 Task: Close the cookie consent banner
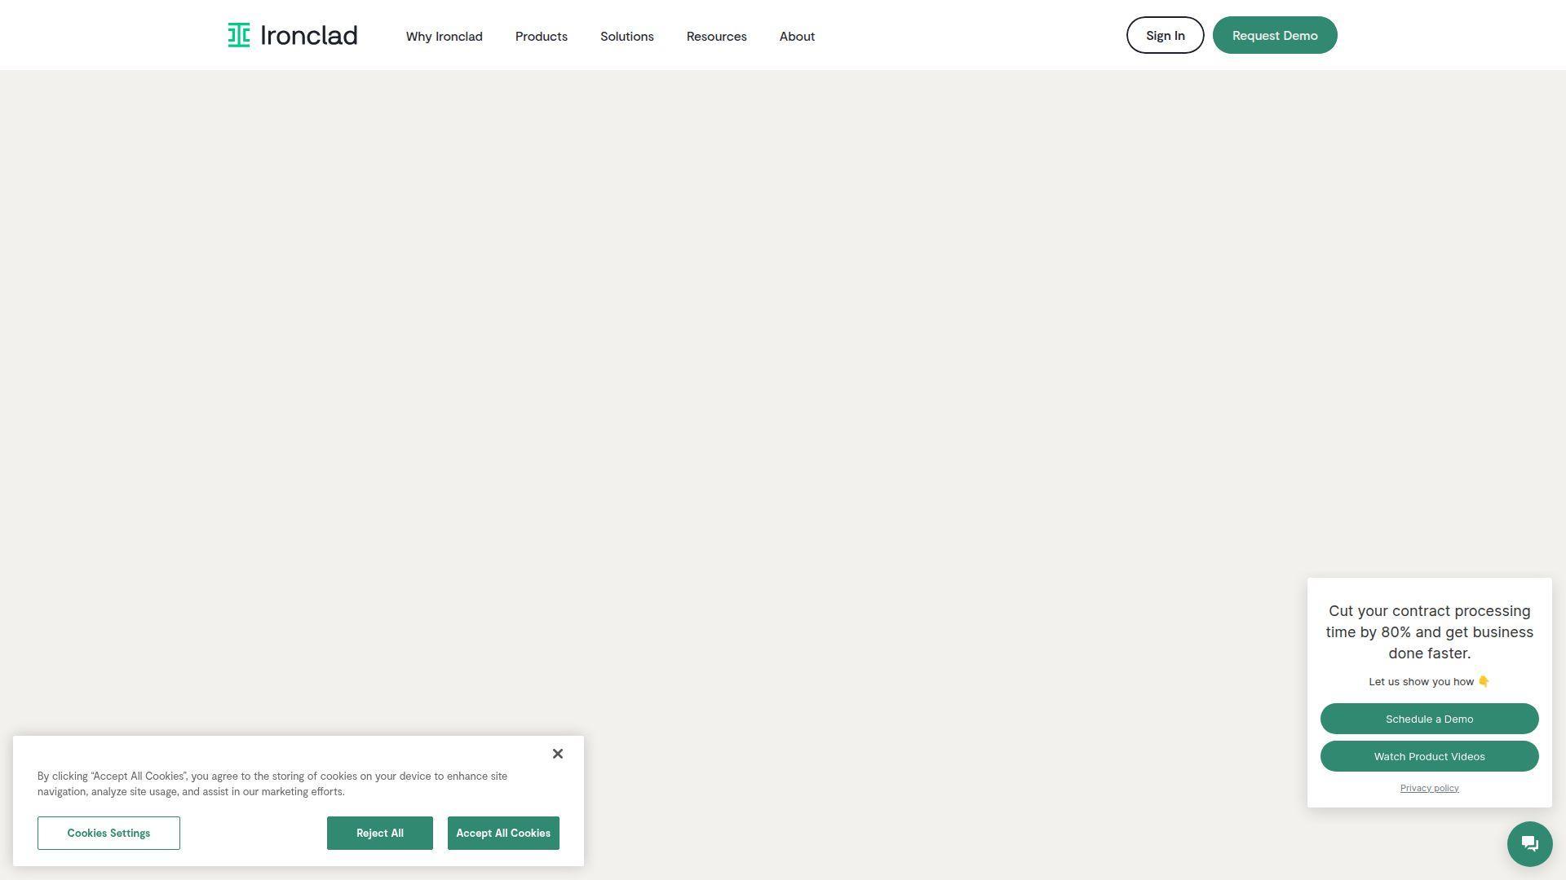[558, 754]
